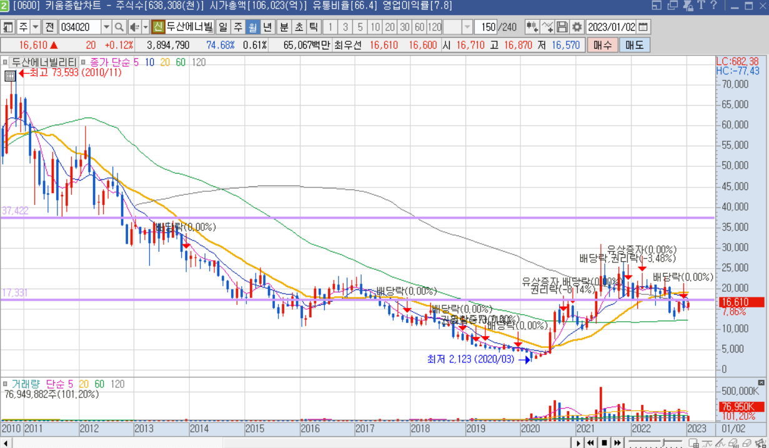Select the trendline drawing tool icon

(x=720, y=442)
